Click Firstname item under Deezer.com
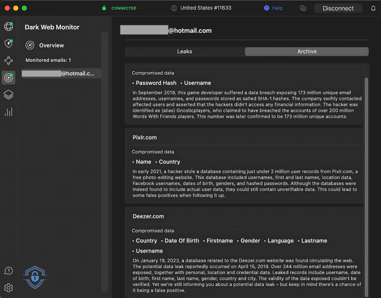Screen dimensions: 381x298 click(220, 241)
